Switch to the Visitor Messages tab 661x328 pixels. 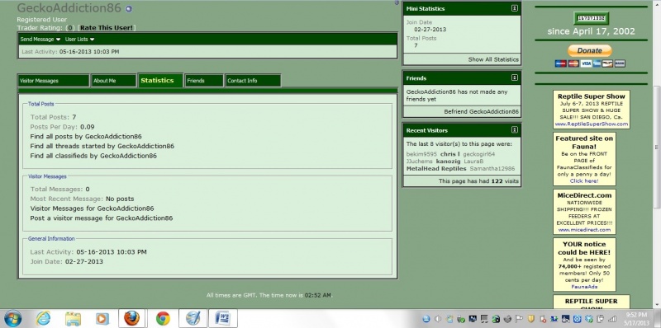[x=54, y=81]
